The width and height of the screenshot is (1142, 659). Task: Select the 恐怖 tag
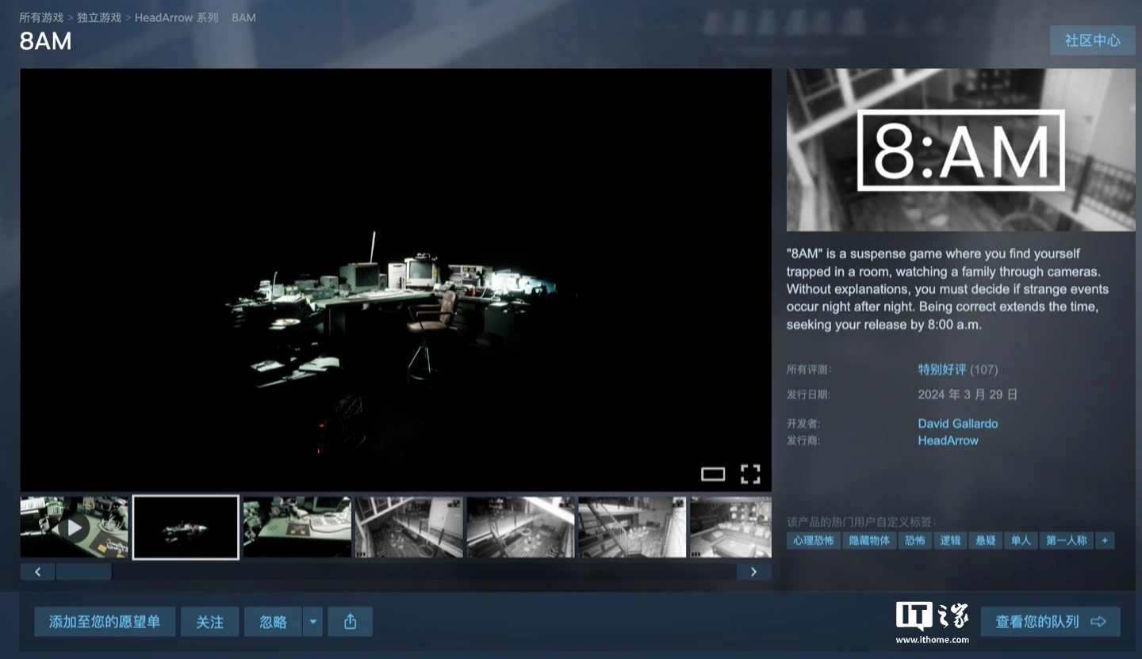(x=915, y=540)
